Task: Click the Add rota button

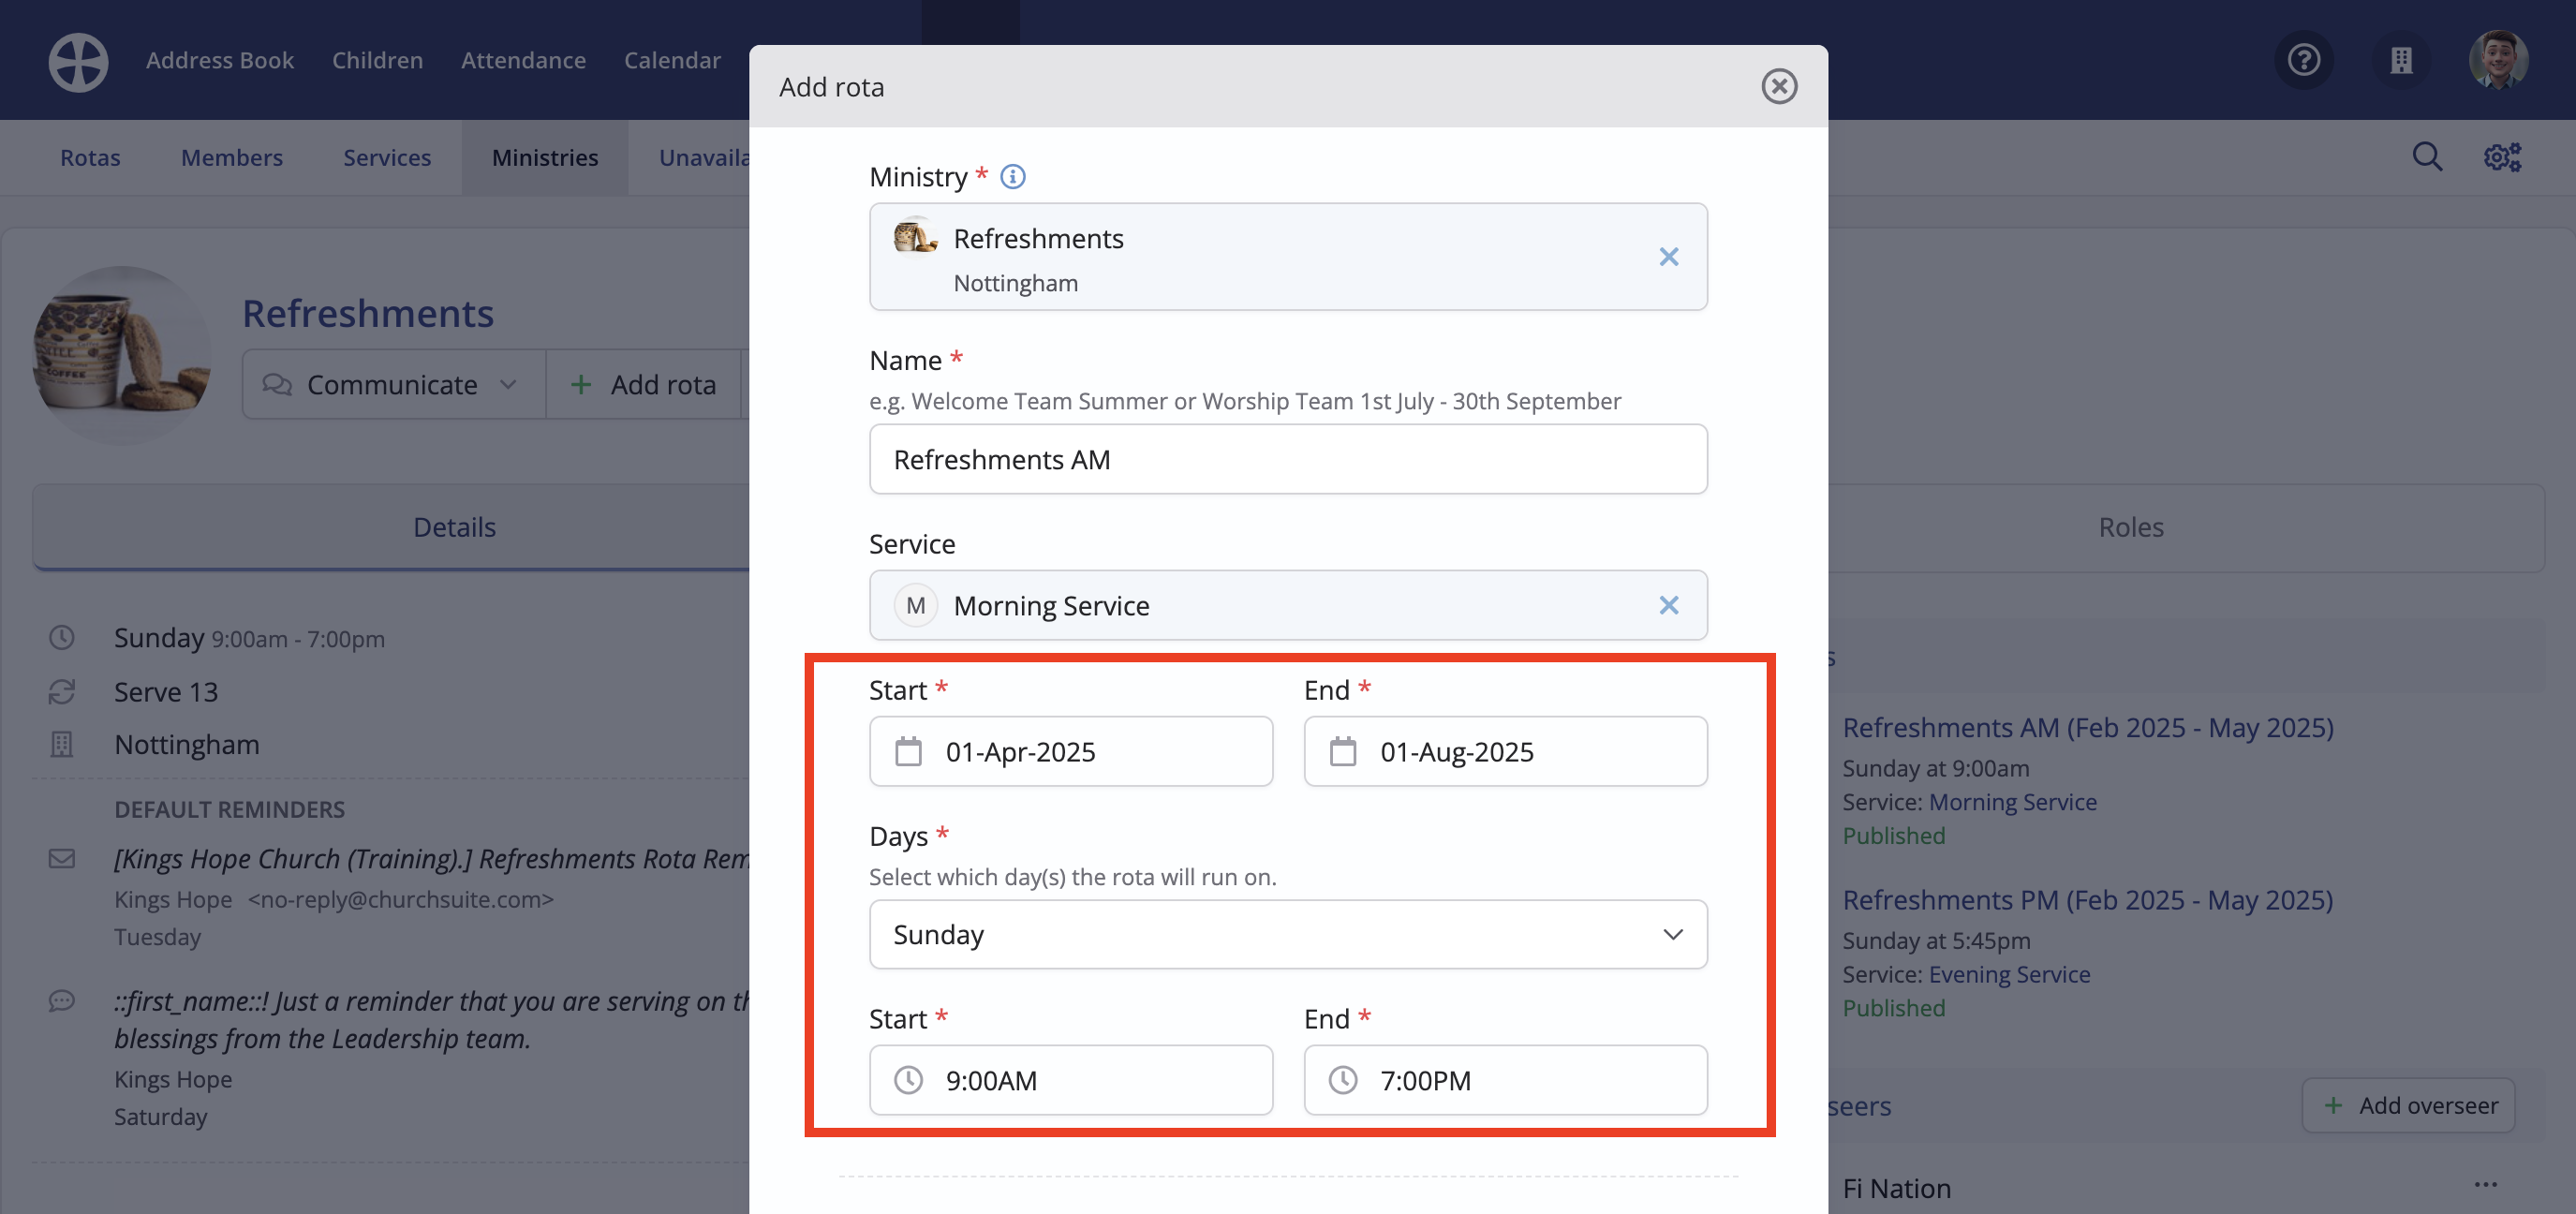Action: pyautogui.click(x=645, y=384)
